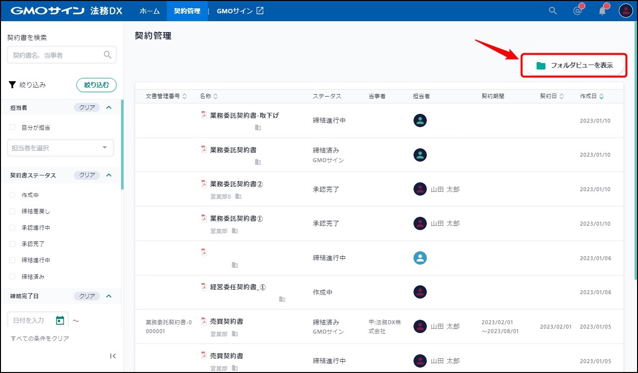Screen dimensions: 638x373
Task: Collapse the sidebar with the arrow icon
Action: pos(113,356)
